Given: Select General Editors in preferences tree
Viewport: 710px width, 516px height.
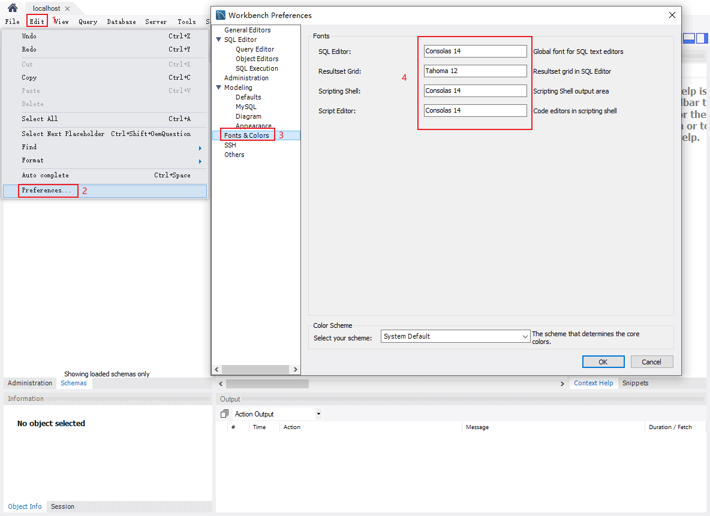Looking at the screenshot, I should tap(247, 30).
